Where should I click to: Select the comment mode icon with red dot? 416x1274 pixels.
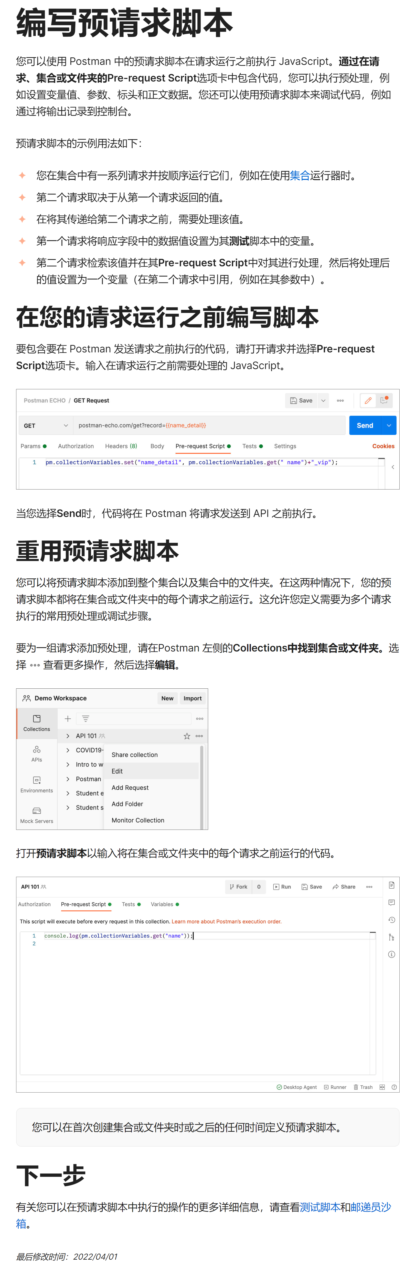point(384,401)
